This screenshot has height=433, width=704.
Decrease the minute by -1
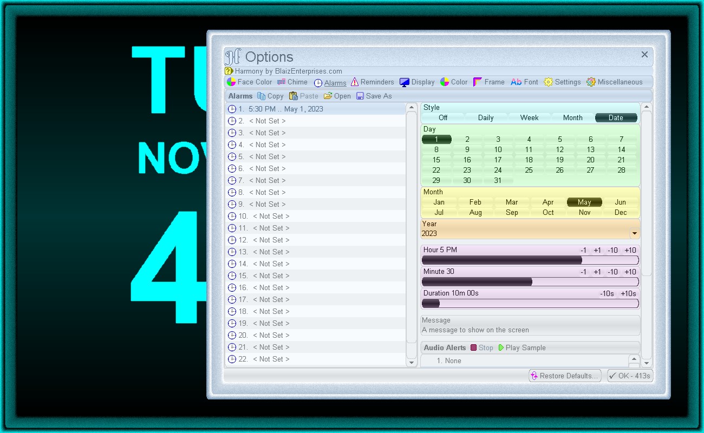tap(583, 272)
